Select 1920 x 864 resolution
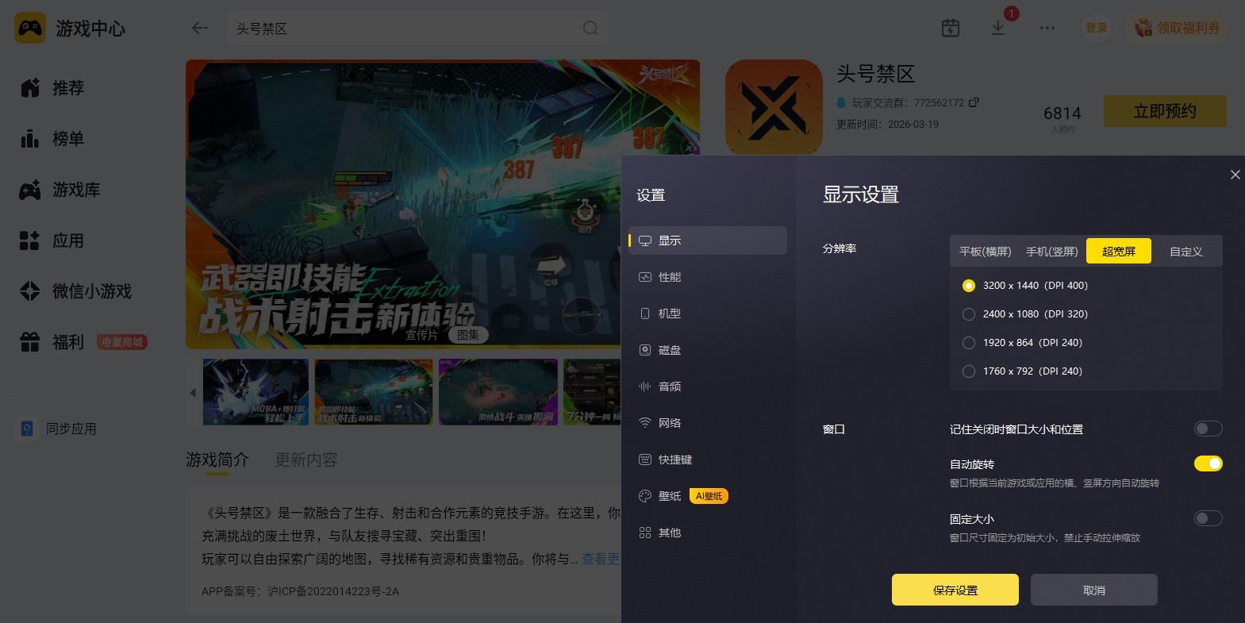 [969, 343]
